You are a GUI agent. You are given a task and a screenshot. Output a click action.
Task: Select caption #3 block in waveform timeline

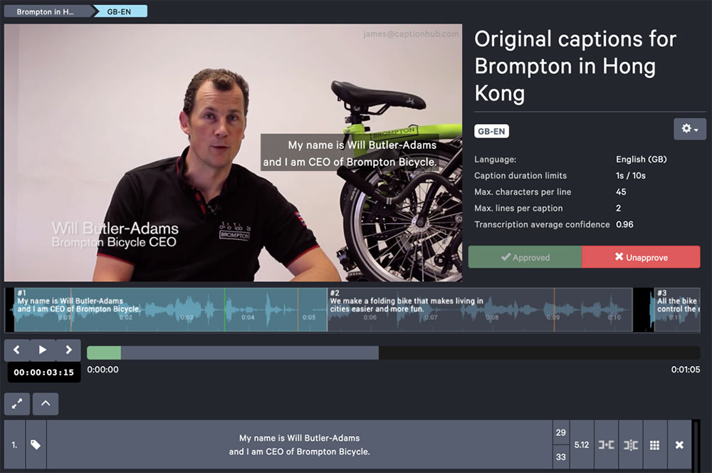pyautogui.click(x=677, y=309)
